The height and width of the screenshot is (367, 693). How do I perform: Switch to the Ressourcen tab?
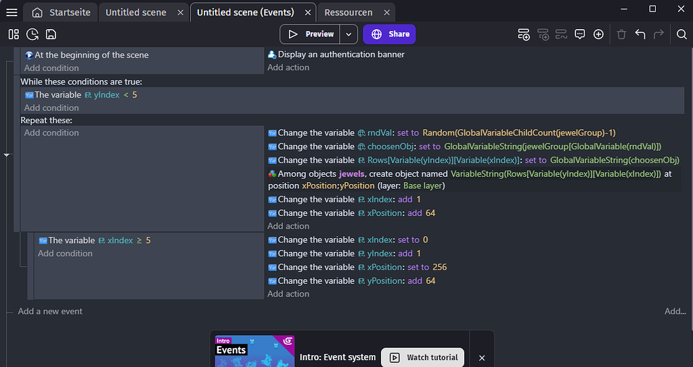click(x=348, y=12)
